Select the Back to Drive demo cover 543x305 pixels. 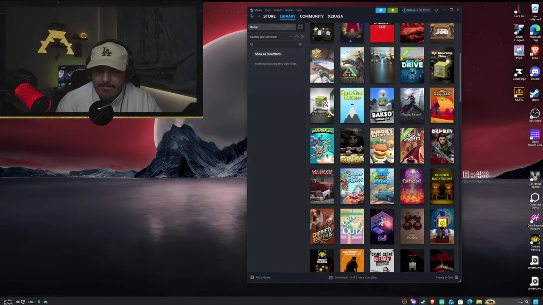(x=412, y=65)
